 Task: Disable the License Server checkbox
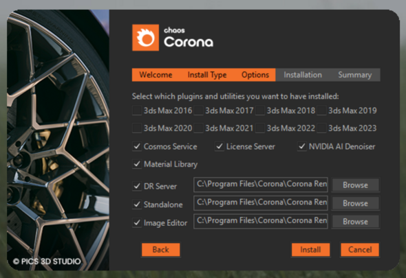220,146
